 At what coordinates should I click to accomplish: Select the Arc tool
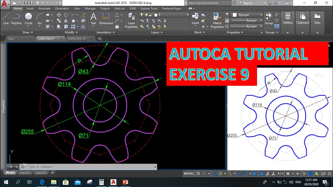click(x=40, y=19)
